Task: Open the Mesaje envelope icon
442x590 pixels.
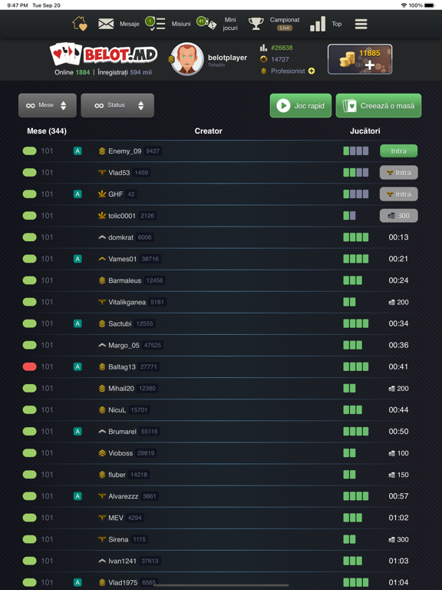Action: click(106, 24)
